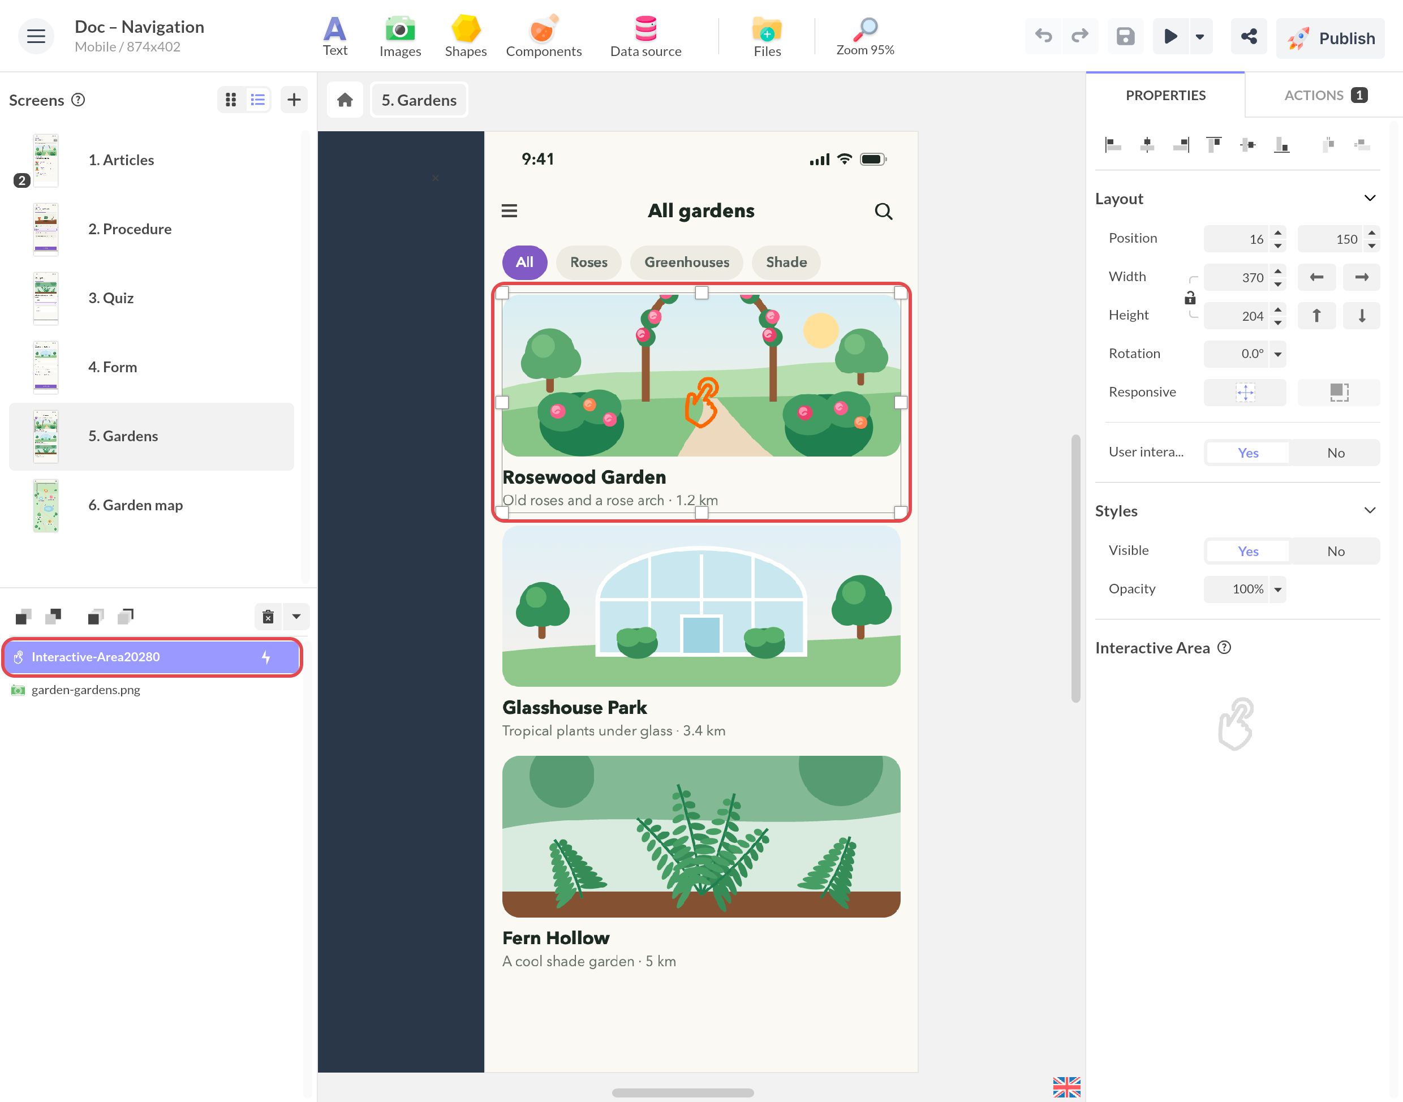Screen dimensions: 1403x1102
Task: Select the Text tool
Action: click(335, 37)
